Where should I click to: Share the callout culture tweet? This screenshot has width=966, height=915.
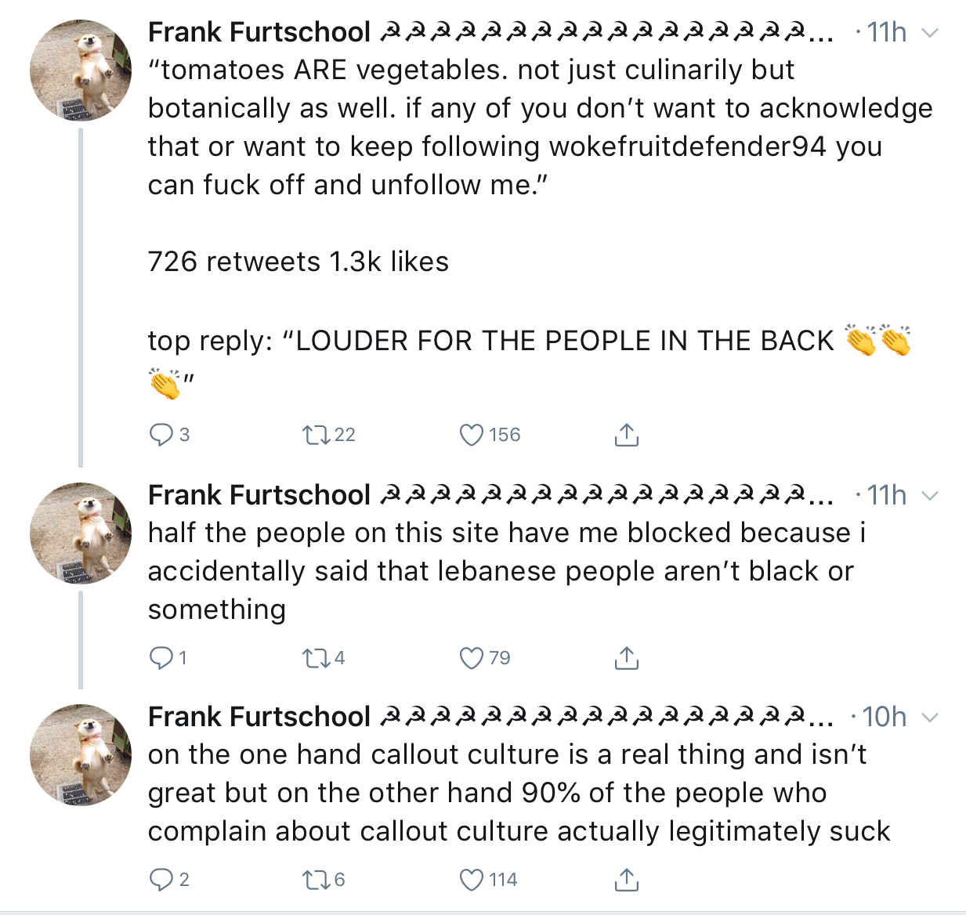[x=626, y=879]
